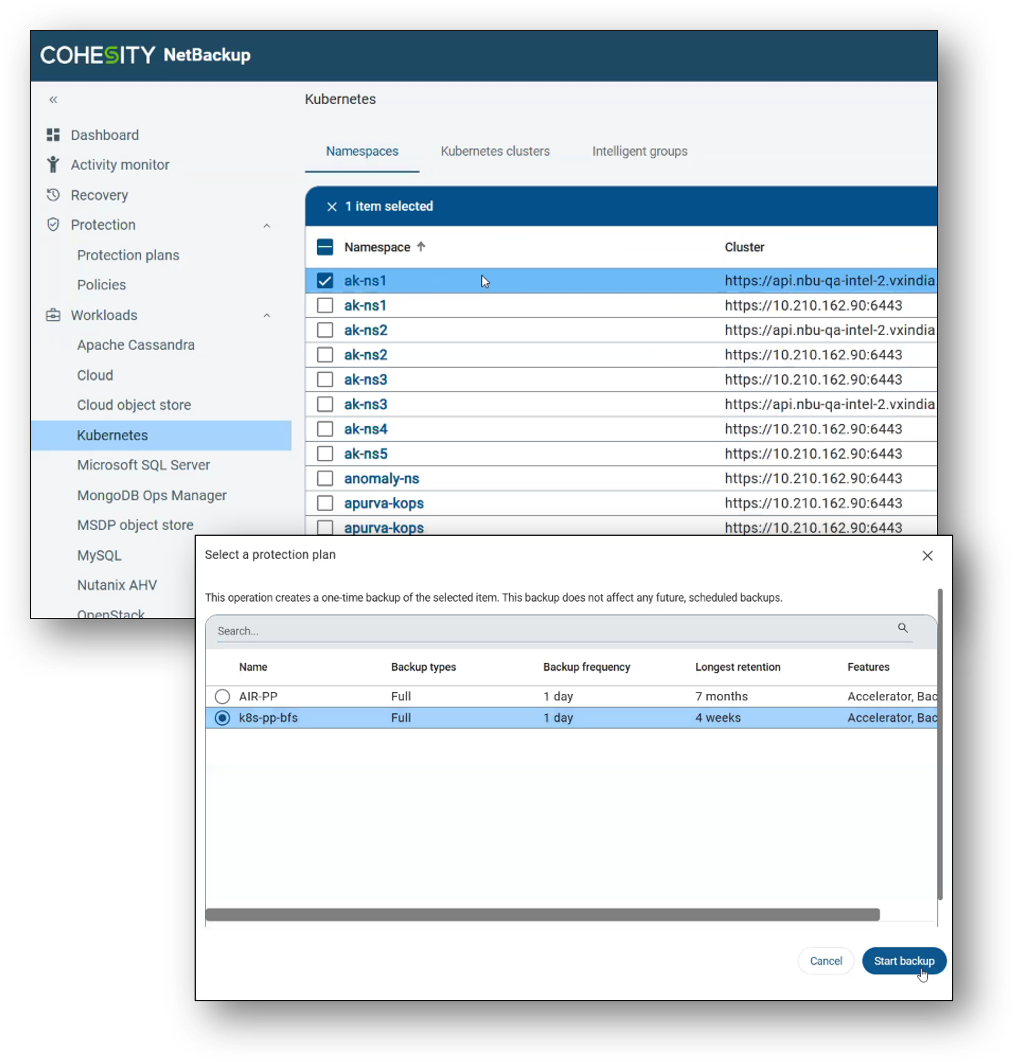Click the Cancel button in dialog
Viewport: 1014px width, 1062px height.
click(826, 961)
